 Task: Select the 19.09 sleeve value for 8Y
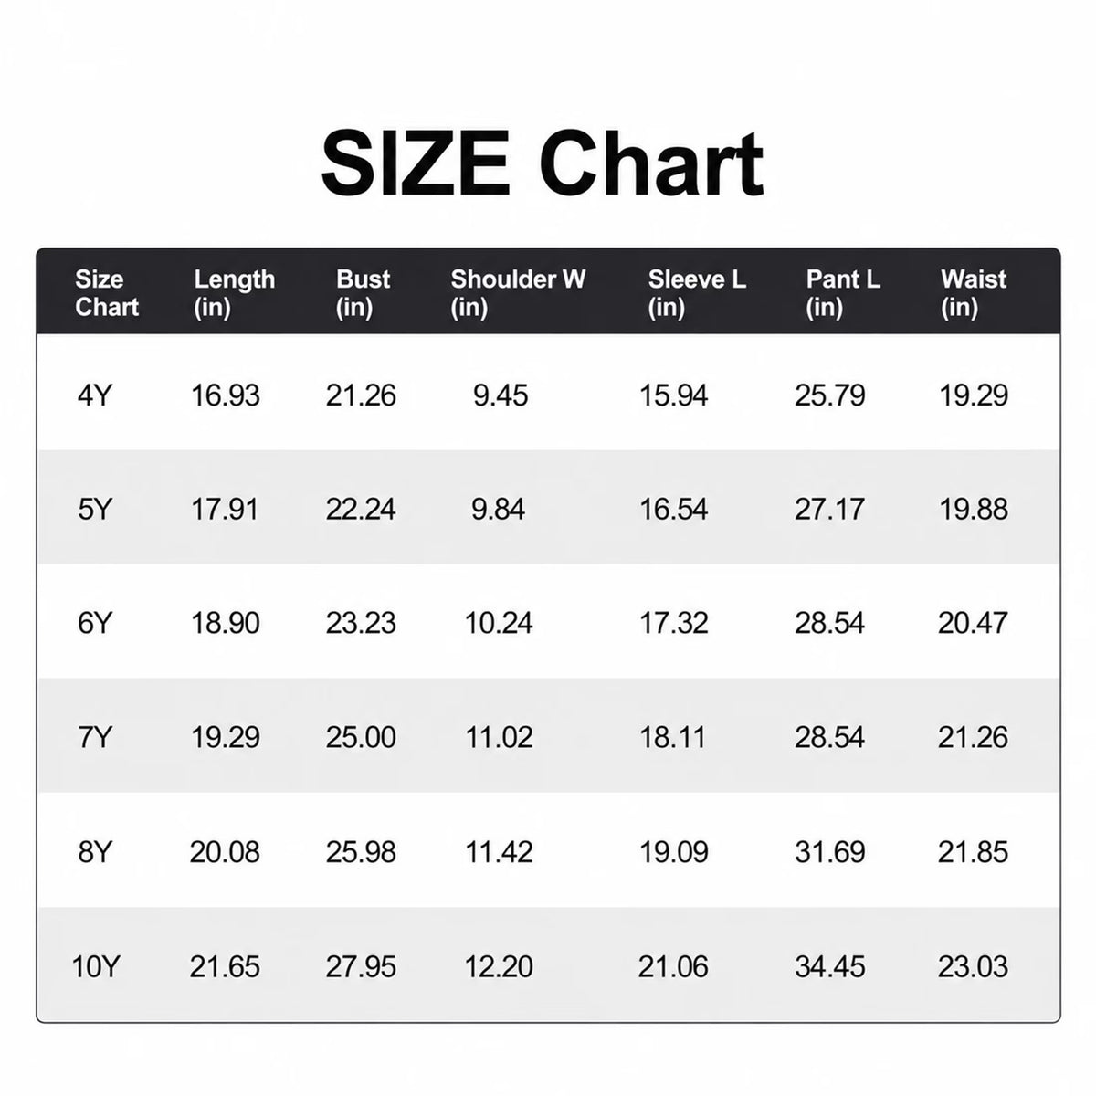[673, 852]
